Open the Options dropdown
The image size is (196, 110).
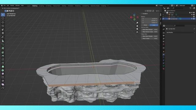click(x=158, y=11)
